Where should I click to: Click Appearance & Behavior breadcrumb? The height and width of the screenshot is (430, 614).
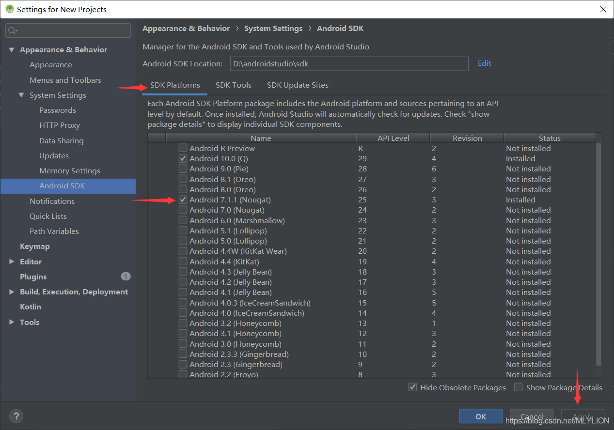coord(186,29)
